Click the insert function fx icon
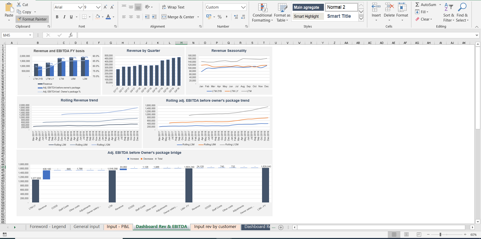 point(71,35)
